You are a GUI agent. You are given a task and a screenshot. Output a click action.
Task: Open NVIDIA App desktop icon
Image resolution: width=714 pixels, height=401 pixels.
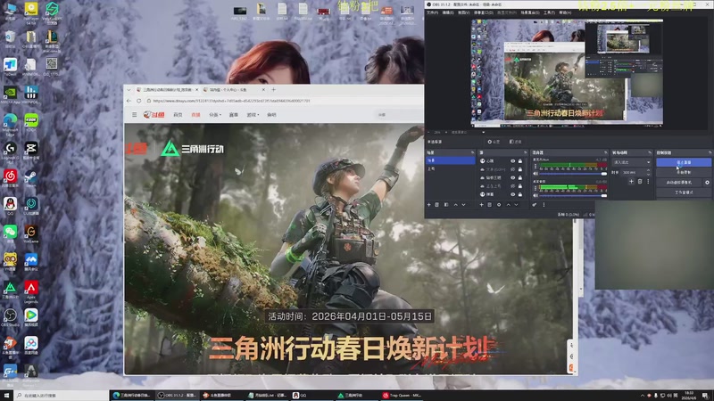click(10, 95)
